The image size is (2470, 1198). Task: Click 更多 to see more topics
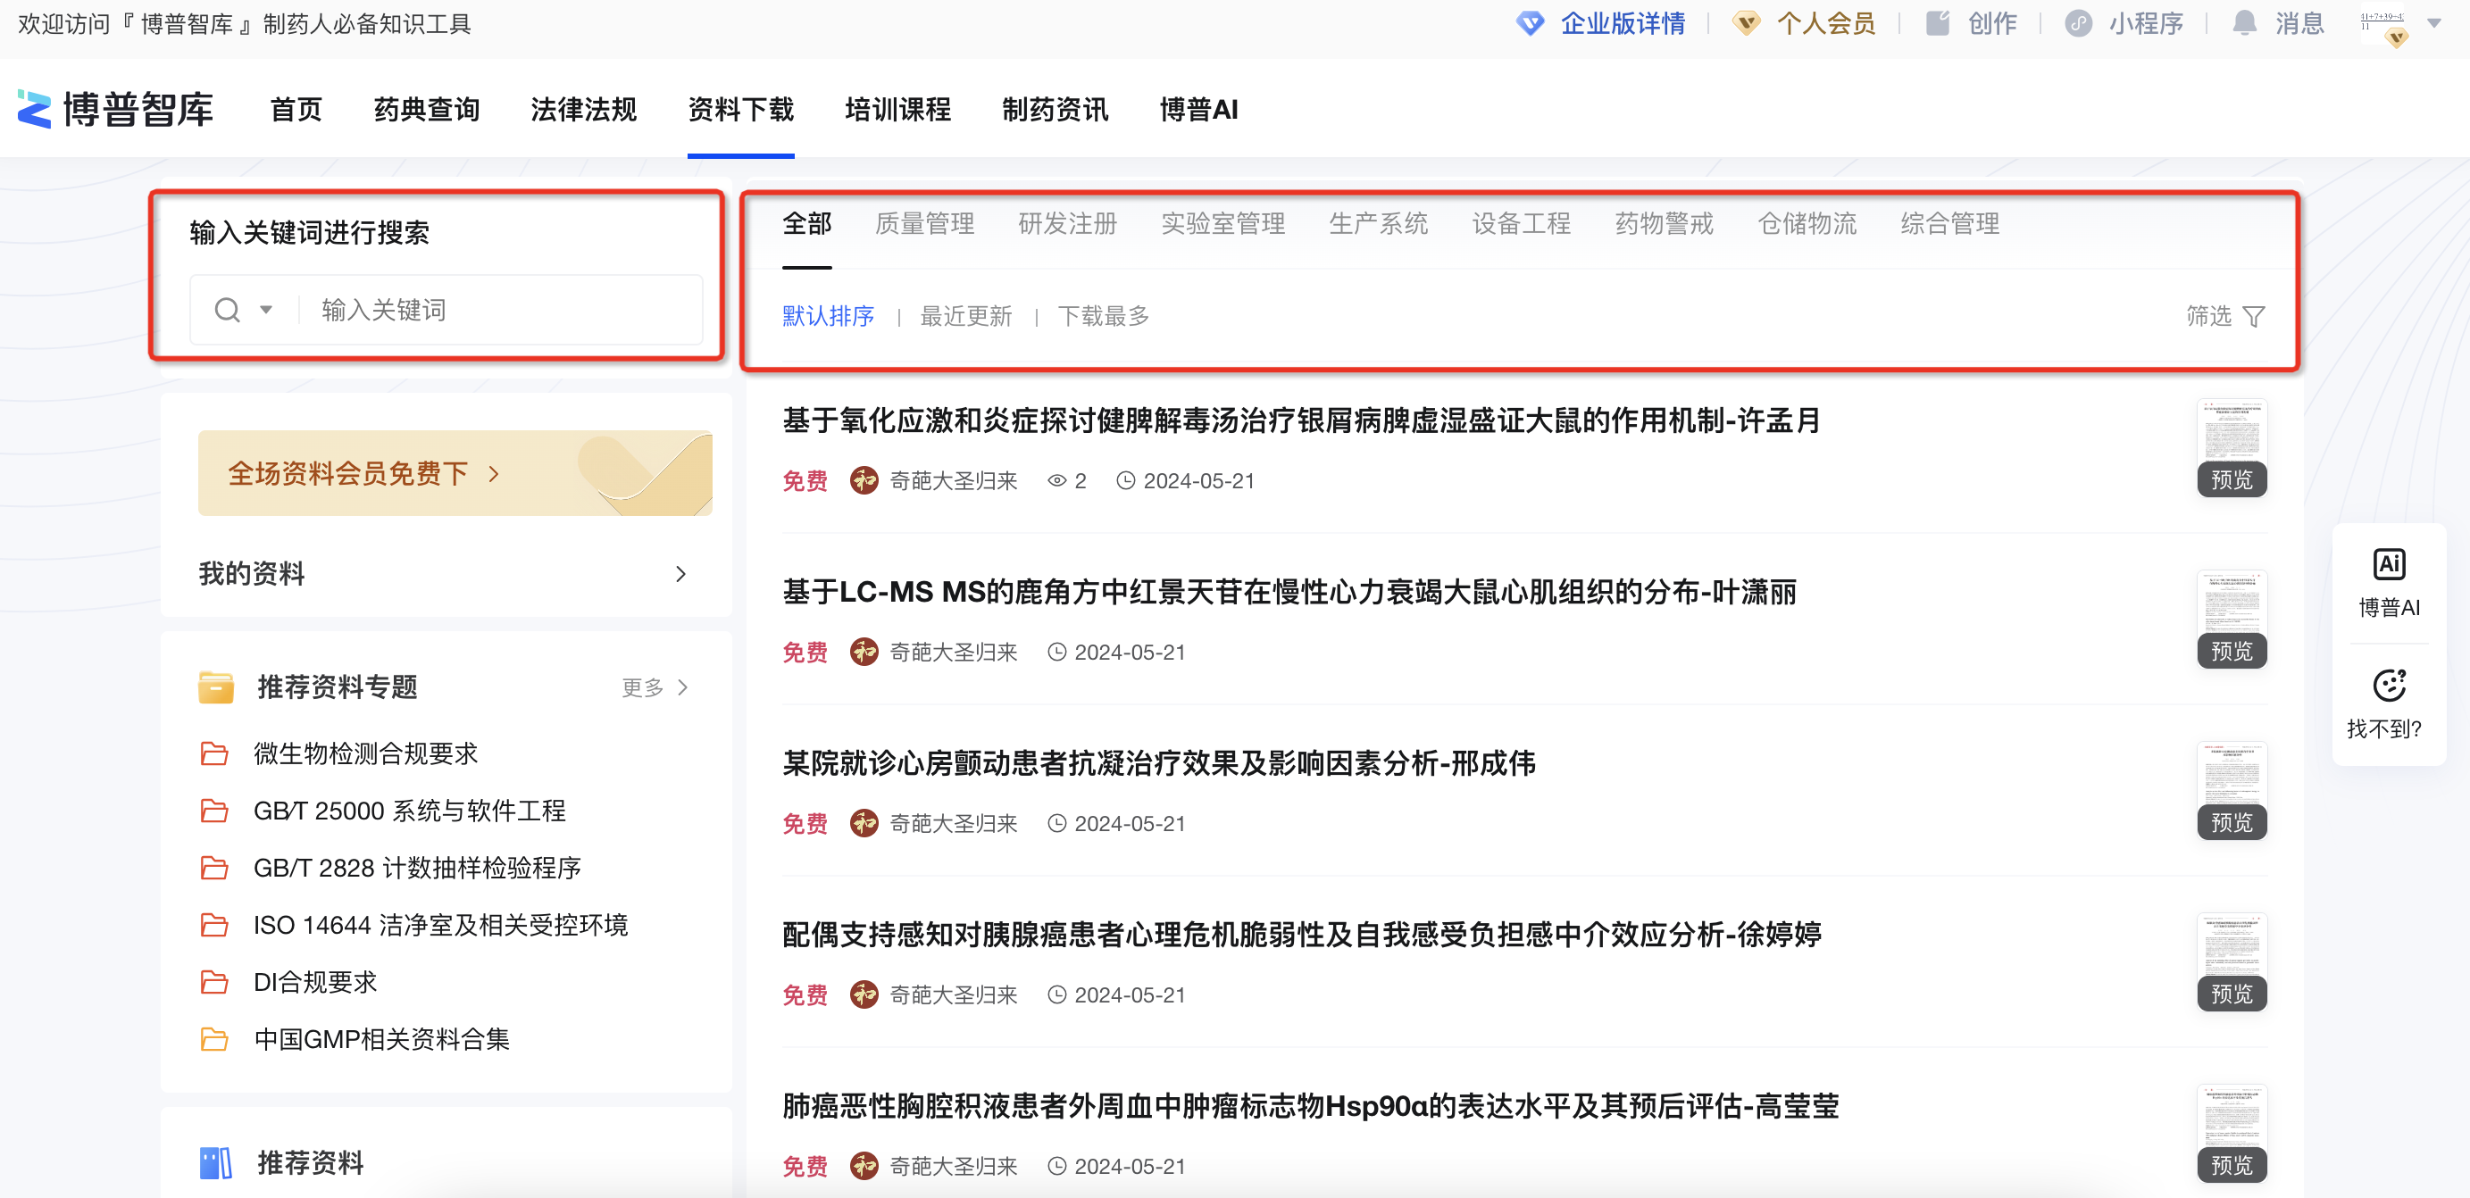(x=654, y=687)
